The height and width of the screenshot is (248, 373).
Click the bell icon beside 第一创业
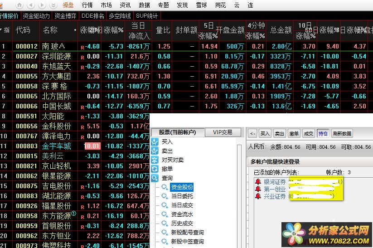click(258, 189)
